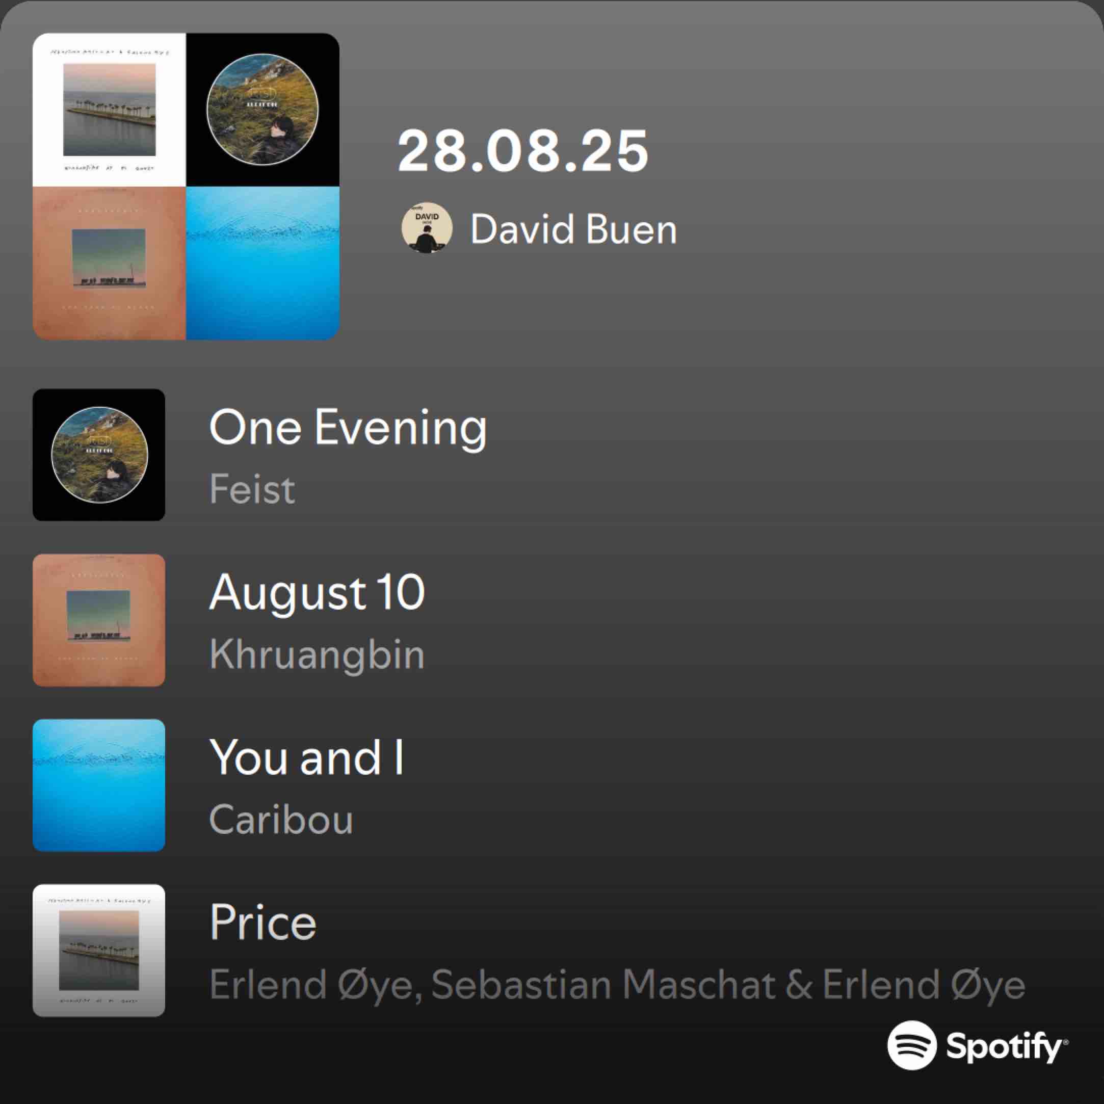The image size is (1104, 1104).
Task: Click David Buen's profile avatar
Action: pyautogui.click(x=427, y=227)
